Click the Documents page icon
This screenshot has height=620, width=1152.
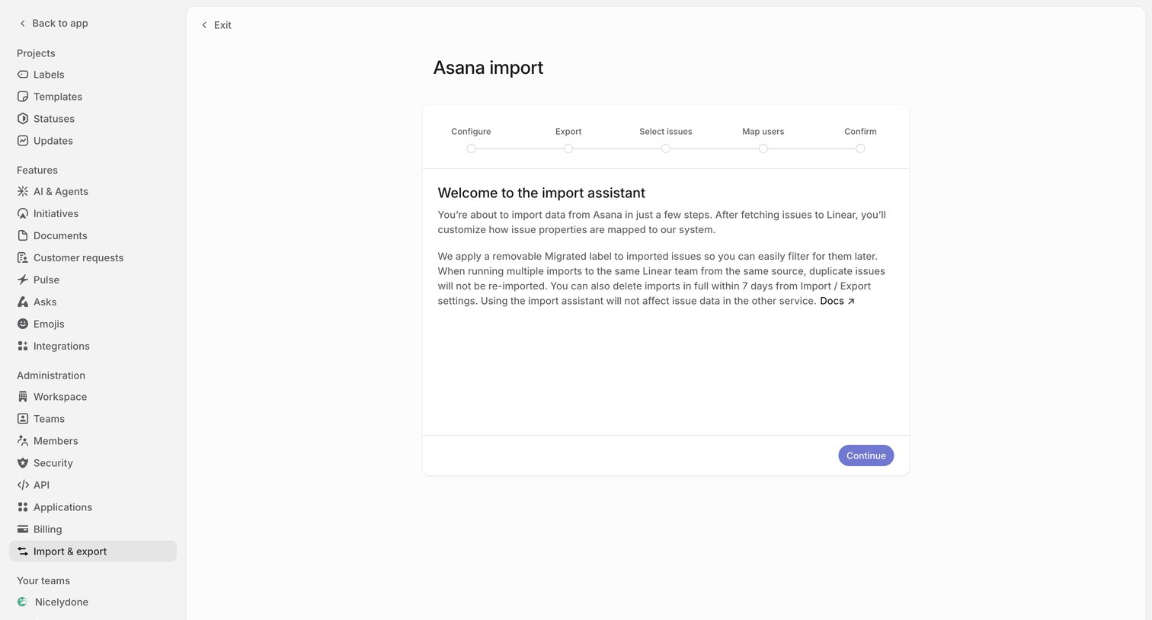point(23,235)
